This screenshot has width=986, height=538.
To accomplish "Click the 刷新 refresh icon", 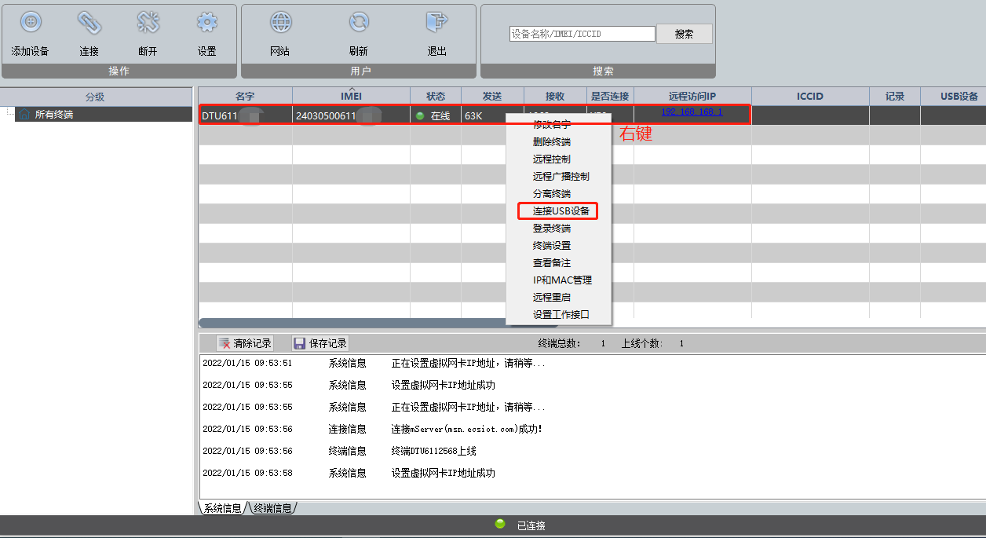I will pos(359,22).
